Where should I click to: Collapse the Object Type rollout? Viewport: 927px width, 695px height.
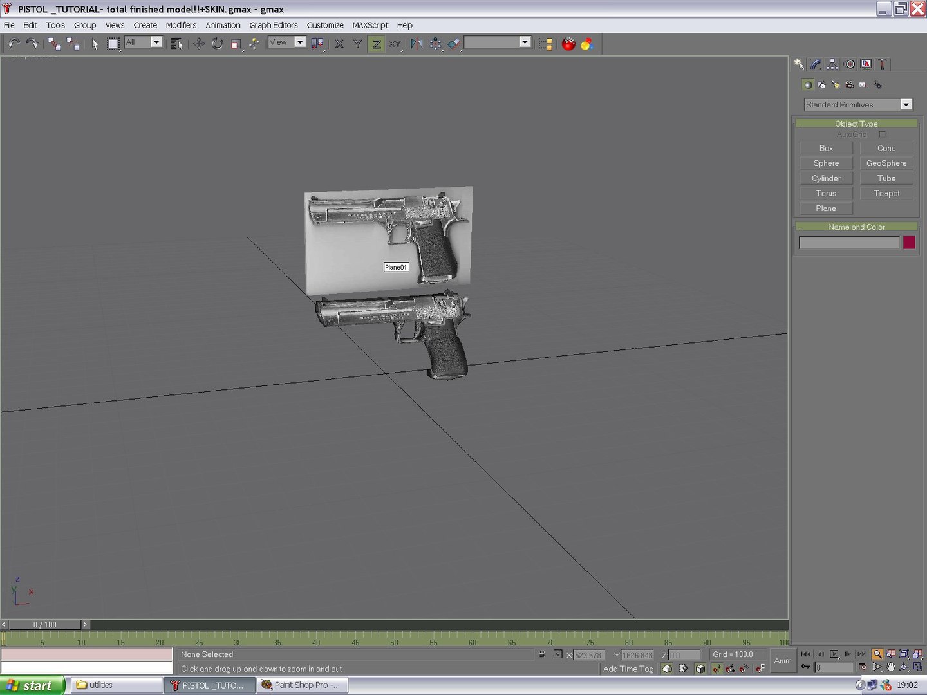click(x=856, y=124)
